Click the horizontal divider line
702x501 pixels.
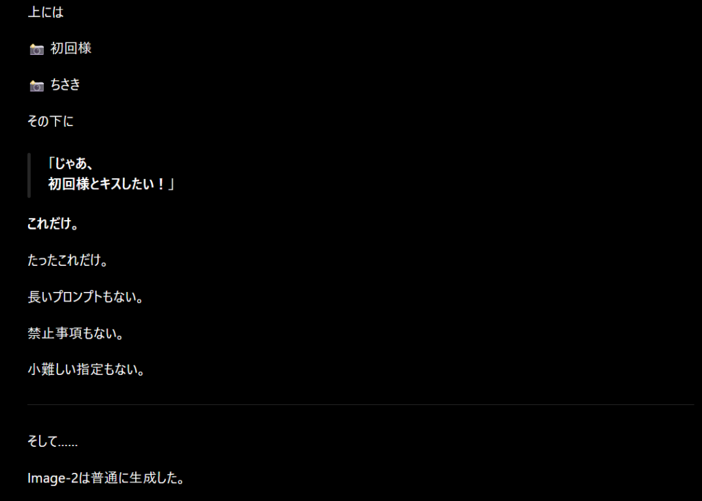tap(361, 405)
